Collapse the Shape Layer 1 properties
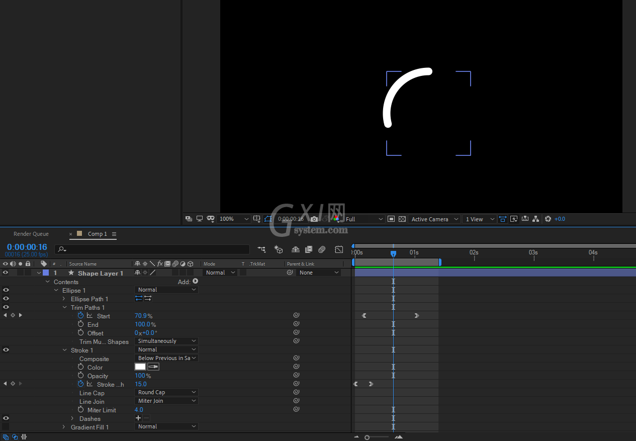The width and height of the screenshot is (636, 441). point(39,273)
